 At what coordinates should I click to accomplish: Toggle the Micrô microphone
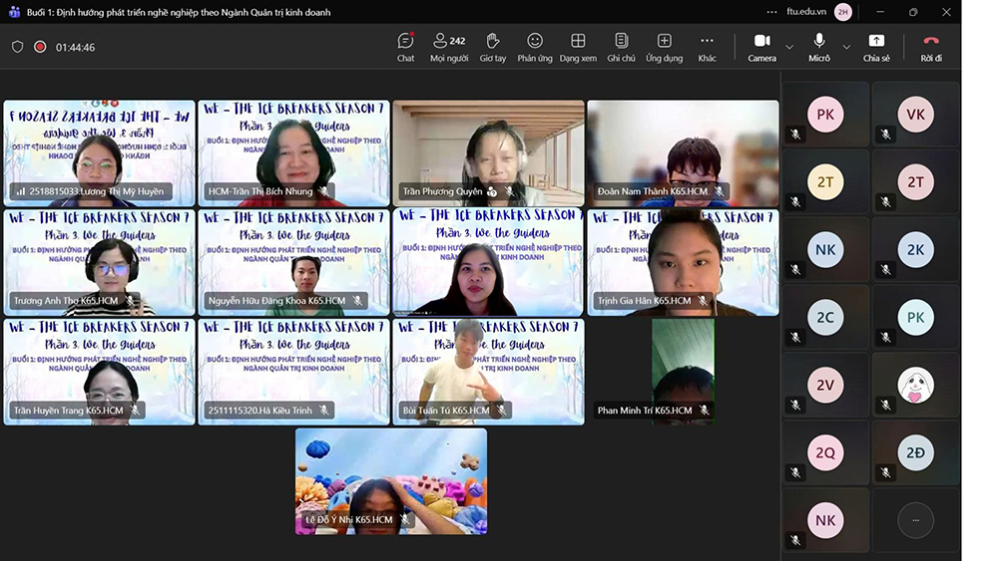tap(819, 48)
